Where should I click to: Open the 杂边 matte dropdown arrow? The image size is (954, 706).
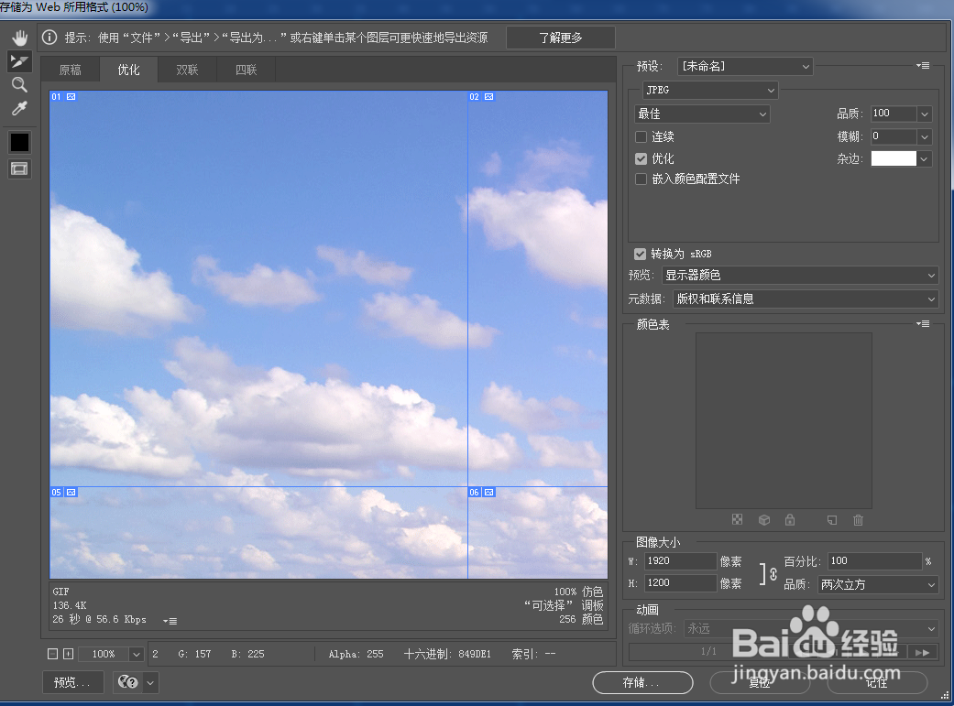click(x=925, y=158)
